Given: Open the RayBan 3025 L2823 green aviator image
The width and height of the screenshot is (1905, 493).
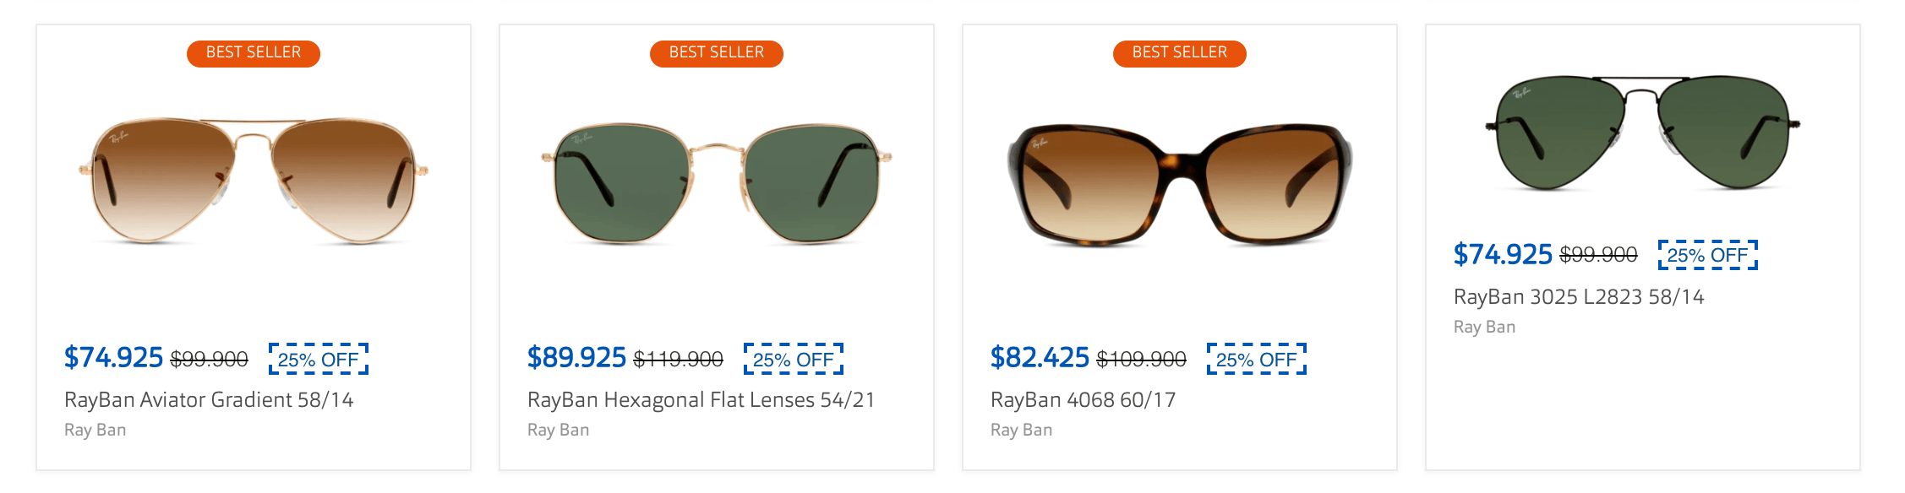Looking at the screenshot, I should [x=1642, y=133].
